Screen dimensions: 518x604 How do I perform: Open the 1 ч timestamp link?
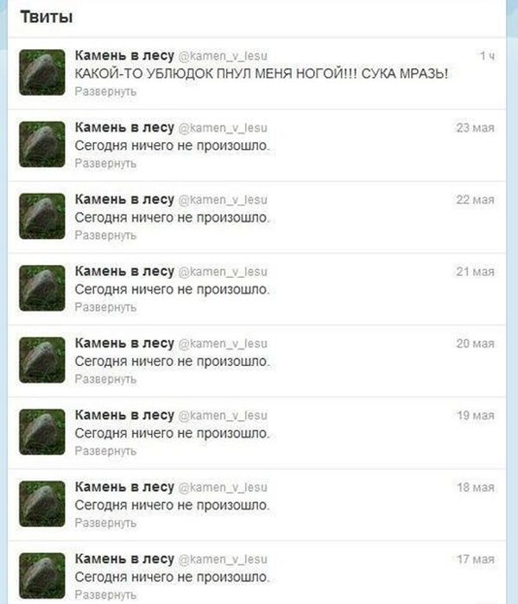(487, 56)
